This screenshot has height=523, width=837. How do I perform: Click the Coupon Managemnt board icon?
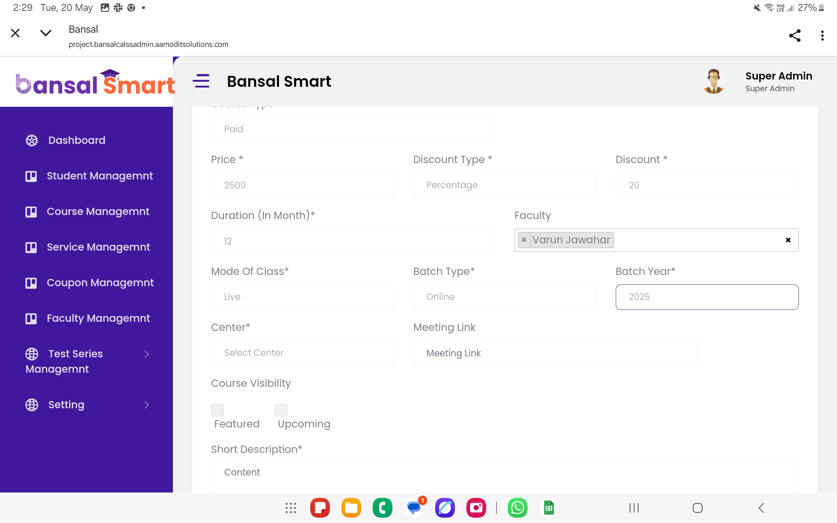tap(31, 283)
